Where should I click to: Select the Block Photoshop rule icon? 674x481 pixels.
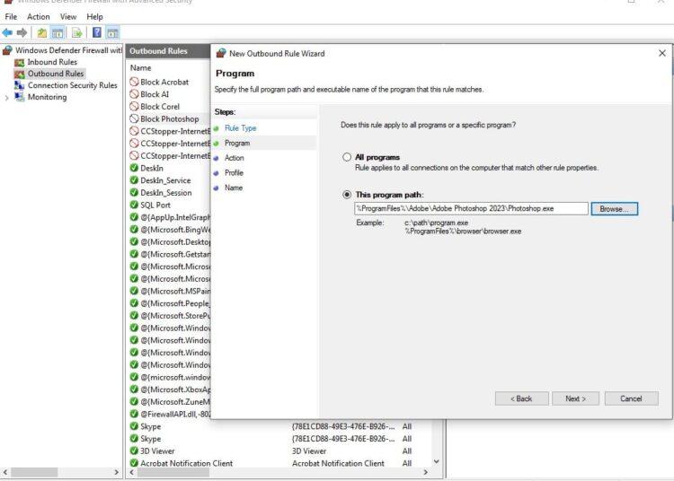point(134,118)
